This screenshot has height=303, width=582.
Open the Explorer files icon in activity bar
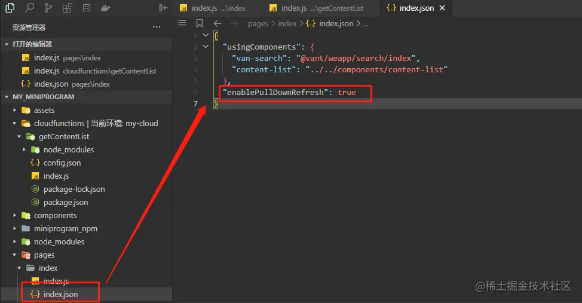pyautogui.click(x=10, y=8)
